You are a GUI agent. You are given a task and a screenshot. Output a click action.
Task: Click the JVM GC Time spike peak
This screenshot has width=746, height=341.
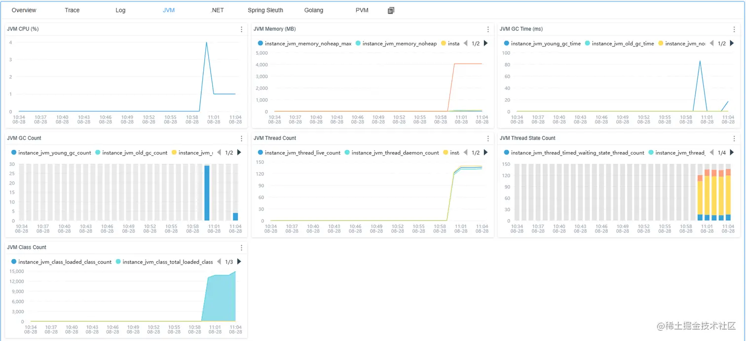click(x=700, y=61)
